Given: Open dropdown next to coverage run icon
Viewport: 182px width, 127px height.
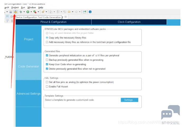Looking at the screenshot, I should point(38,12).
